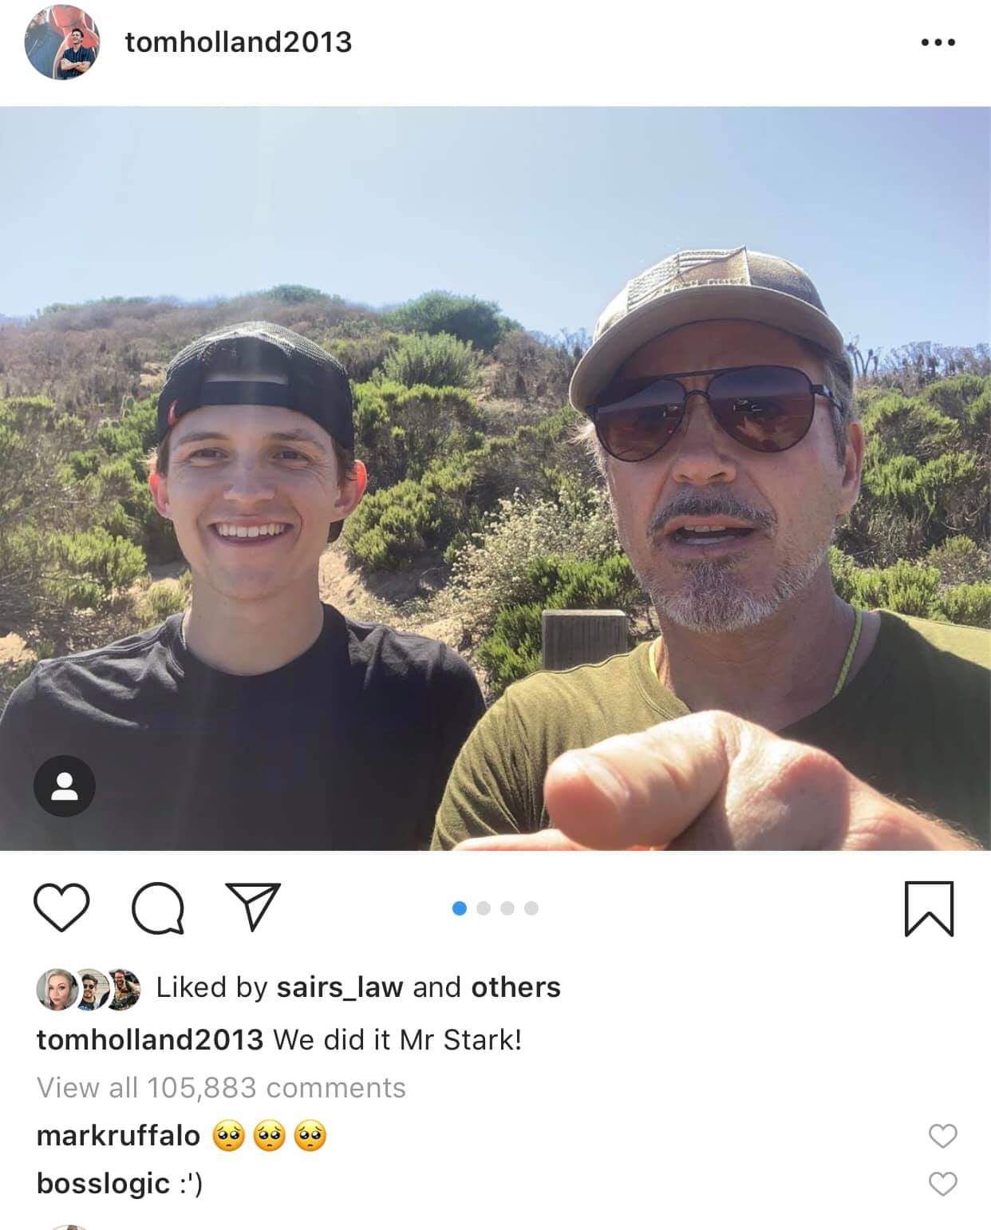Open list of others who liked
The width and height of the screenshot is (991, 1230).
point(515,987)
